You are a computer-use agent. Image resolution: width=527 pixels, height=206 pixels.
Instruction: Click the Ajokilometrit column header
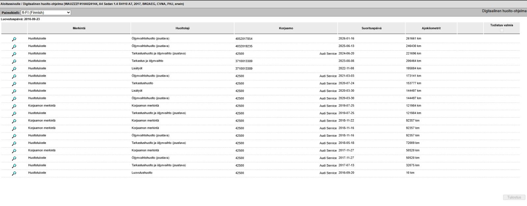(x=431, y=28)
